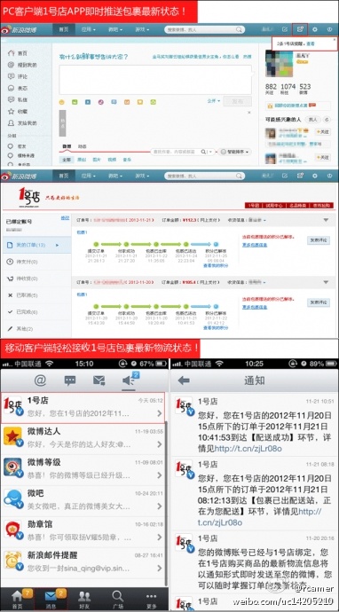
Task: Click the yellow emoji icon under the compose box
Action: tap(62, 102)
